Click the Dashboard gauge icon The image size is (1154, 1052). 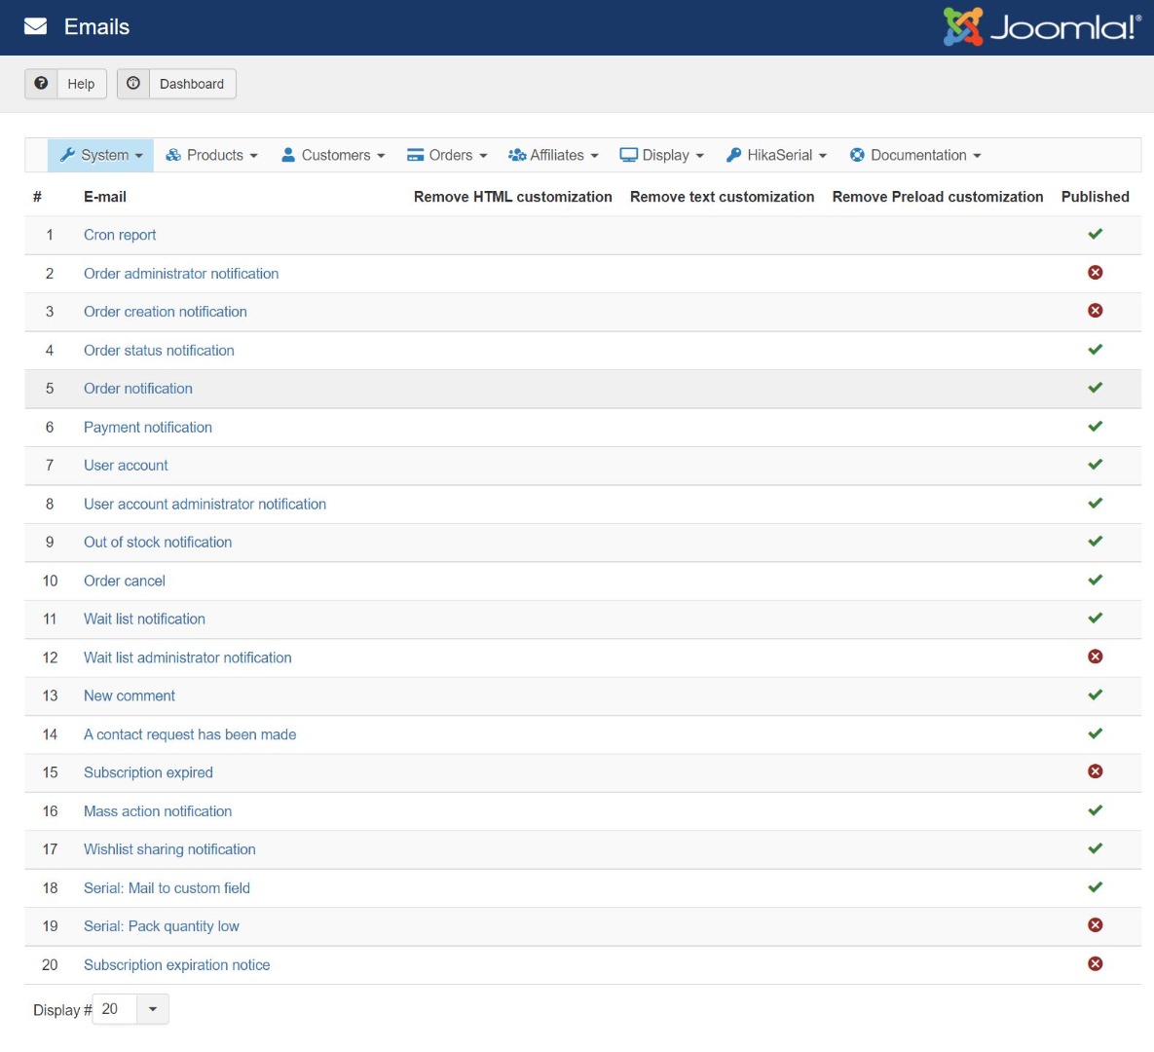[x=133, y=84]
